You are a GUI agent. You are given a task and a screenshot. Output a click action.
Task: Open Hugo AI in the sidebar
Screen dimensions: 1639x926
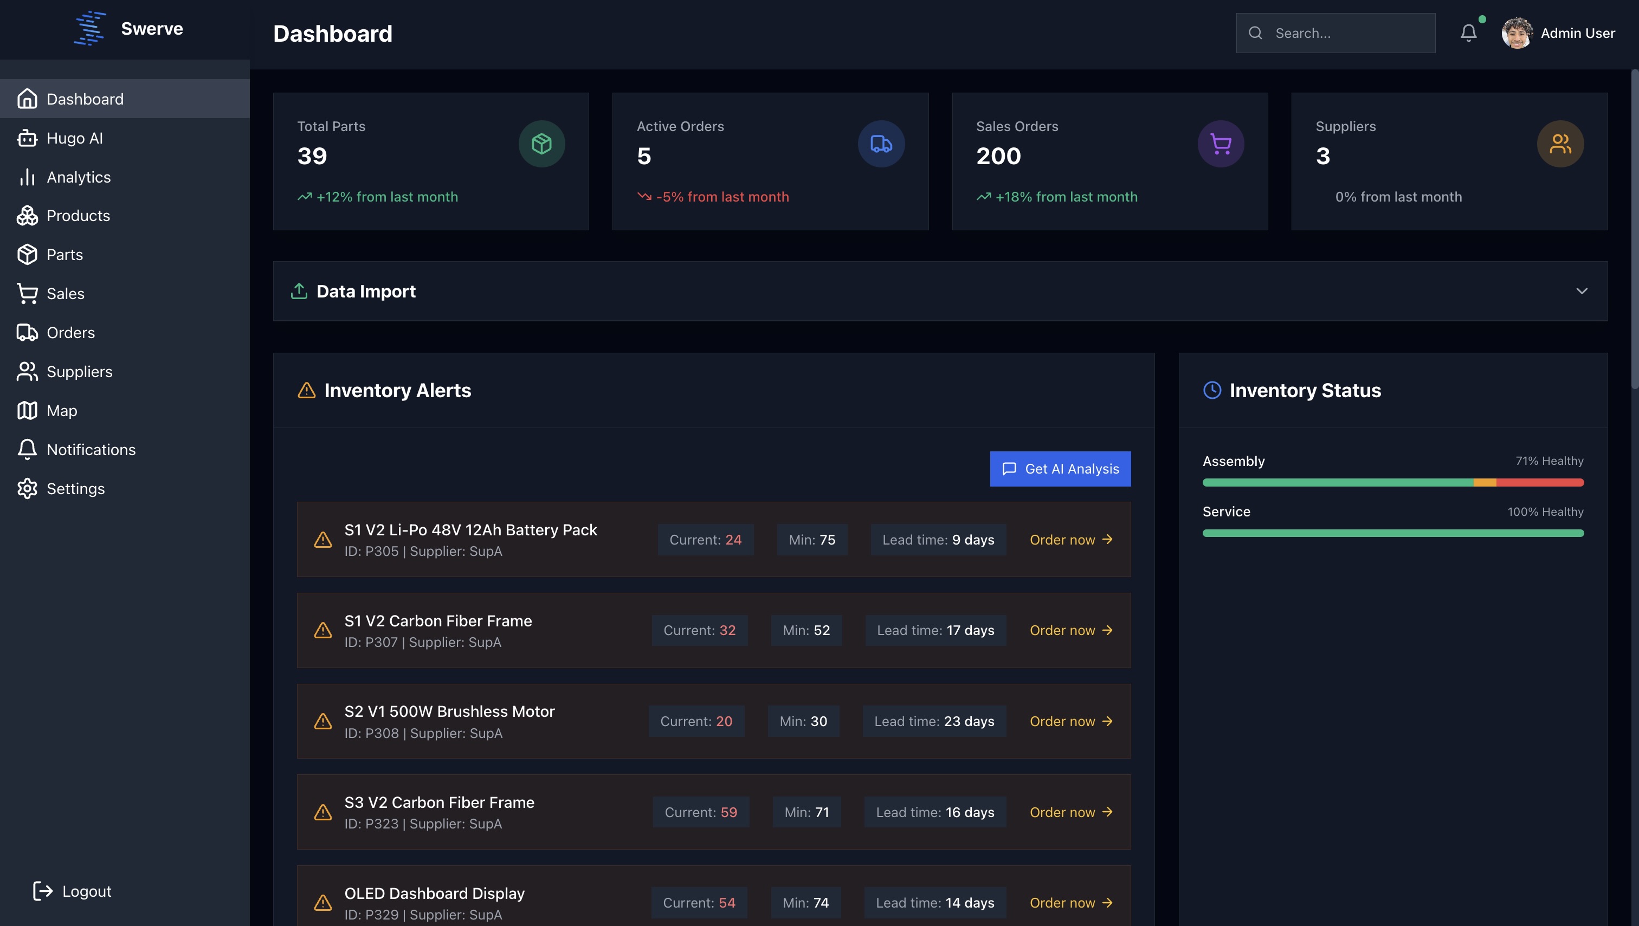(74, 138)
